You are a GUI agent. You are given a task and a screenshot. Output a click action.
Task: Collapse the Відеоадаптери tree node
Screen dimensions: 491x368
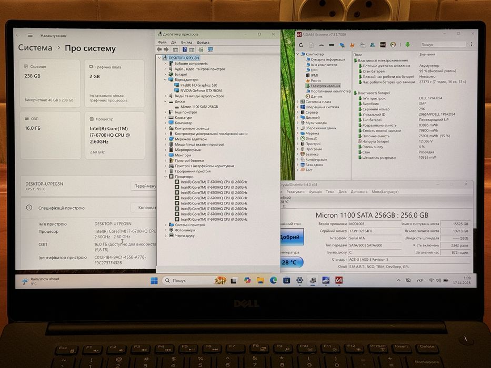[x=165, y=80]
